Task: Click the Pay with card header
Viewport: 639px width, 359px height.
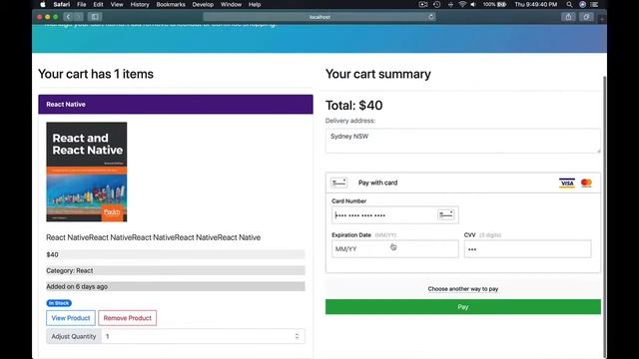Action: 462,182
